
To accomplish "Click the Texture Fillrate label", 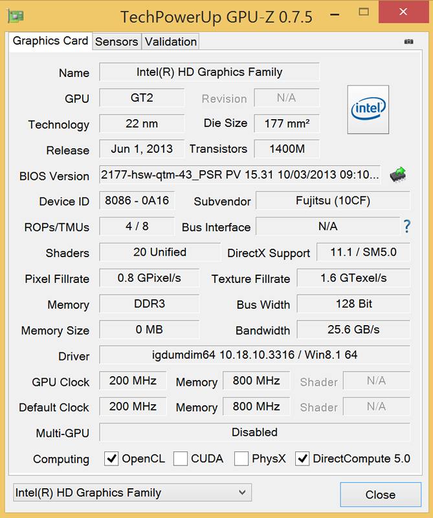I will click(250, 279).
